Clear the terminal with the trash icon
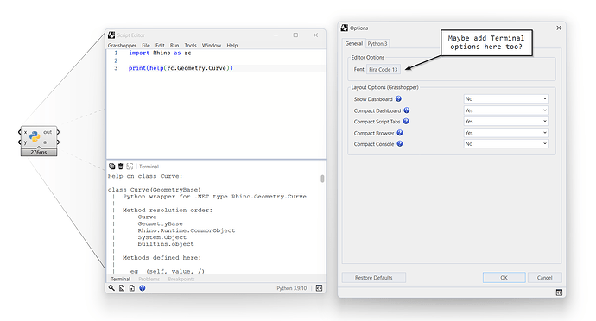This screenshot has width=596, height=321. pos(120,166)
